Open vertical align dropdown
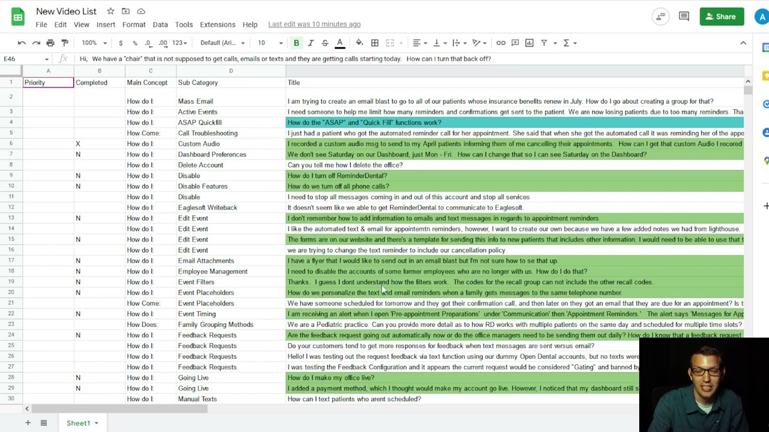Image resolution: width=769 pixels, height=432 pixels. click(x=439, y=43)
